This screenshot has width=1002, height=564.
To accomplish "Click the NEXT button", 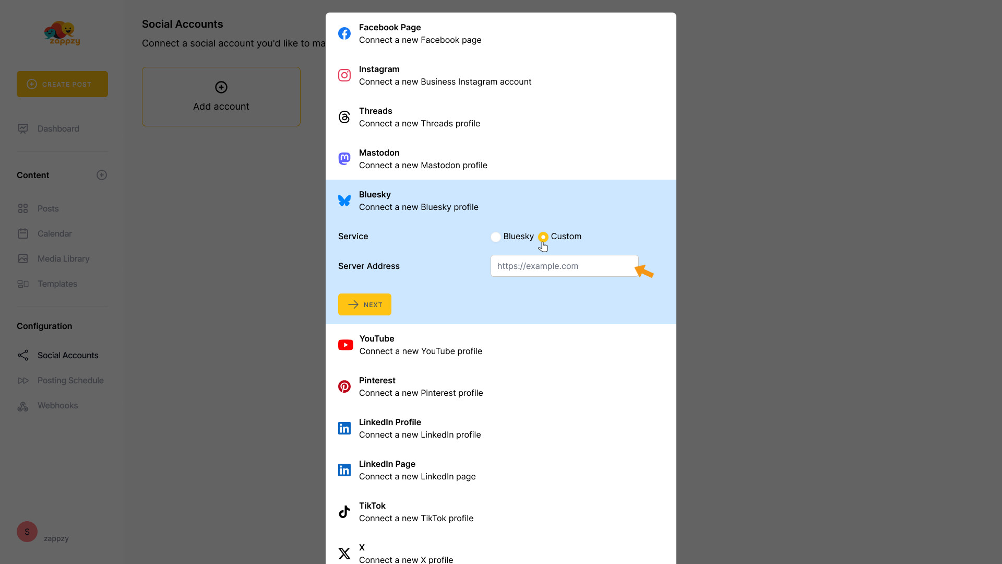I will point(365,304).
